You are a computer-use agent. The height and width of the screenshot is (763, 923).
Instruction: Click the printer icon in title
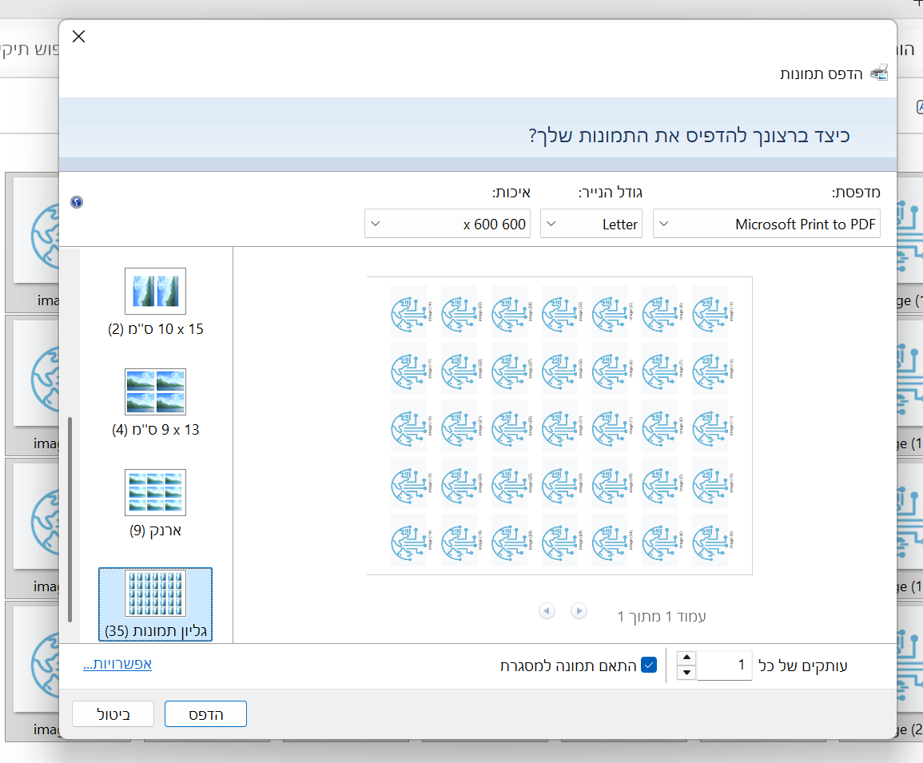[878, 73]
